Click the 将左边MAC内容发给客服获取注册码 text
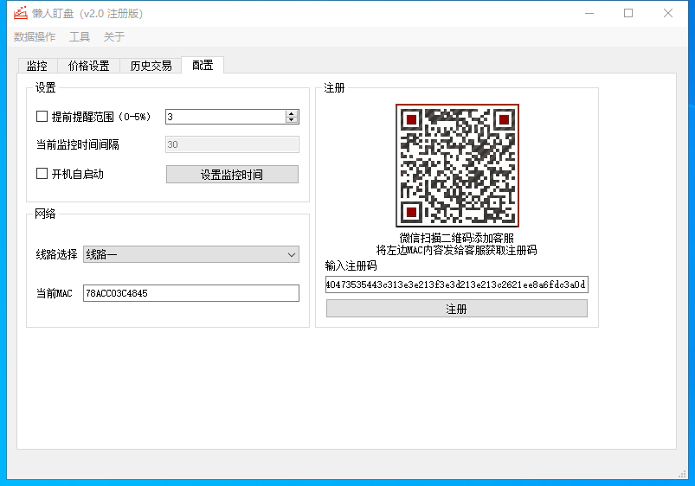This screenshot has width=695, height=486. tap(456, 250)
